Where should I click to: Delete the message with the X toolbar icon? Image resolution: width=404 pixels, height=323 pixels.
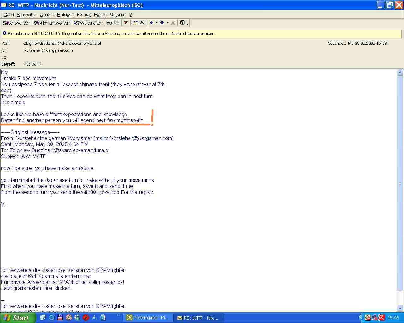click(142, 23)
